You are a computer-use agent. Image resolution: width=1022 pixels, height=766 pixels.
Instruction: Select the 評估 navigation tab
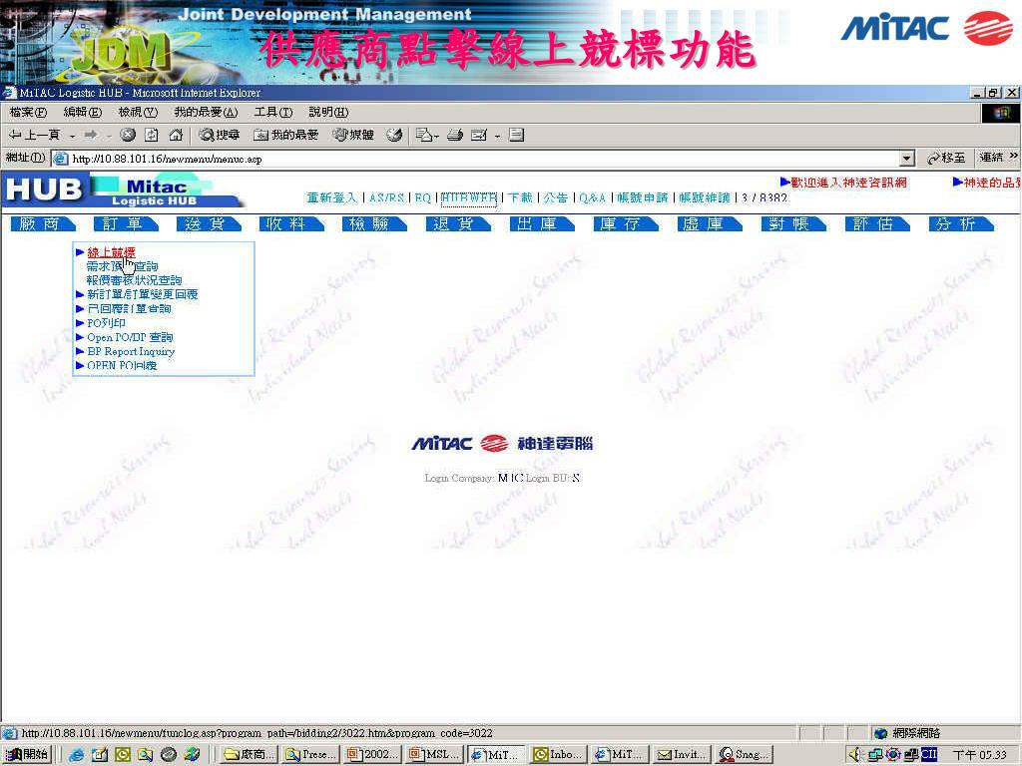click(x=877, y=224)
